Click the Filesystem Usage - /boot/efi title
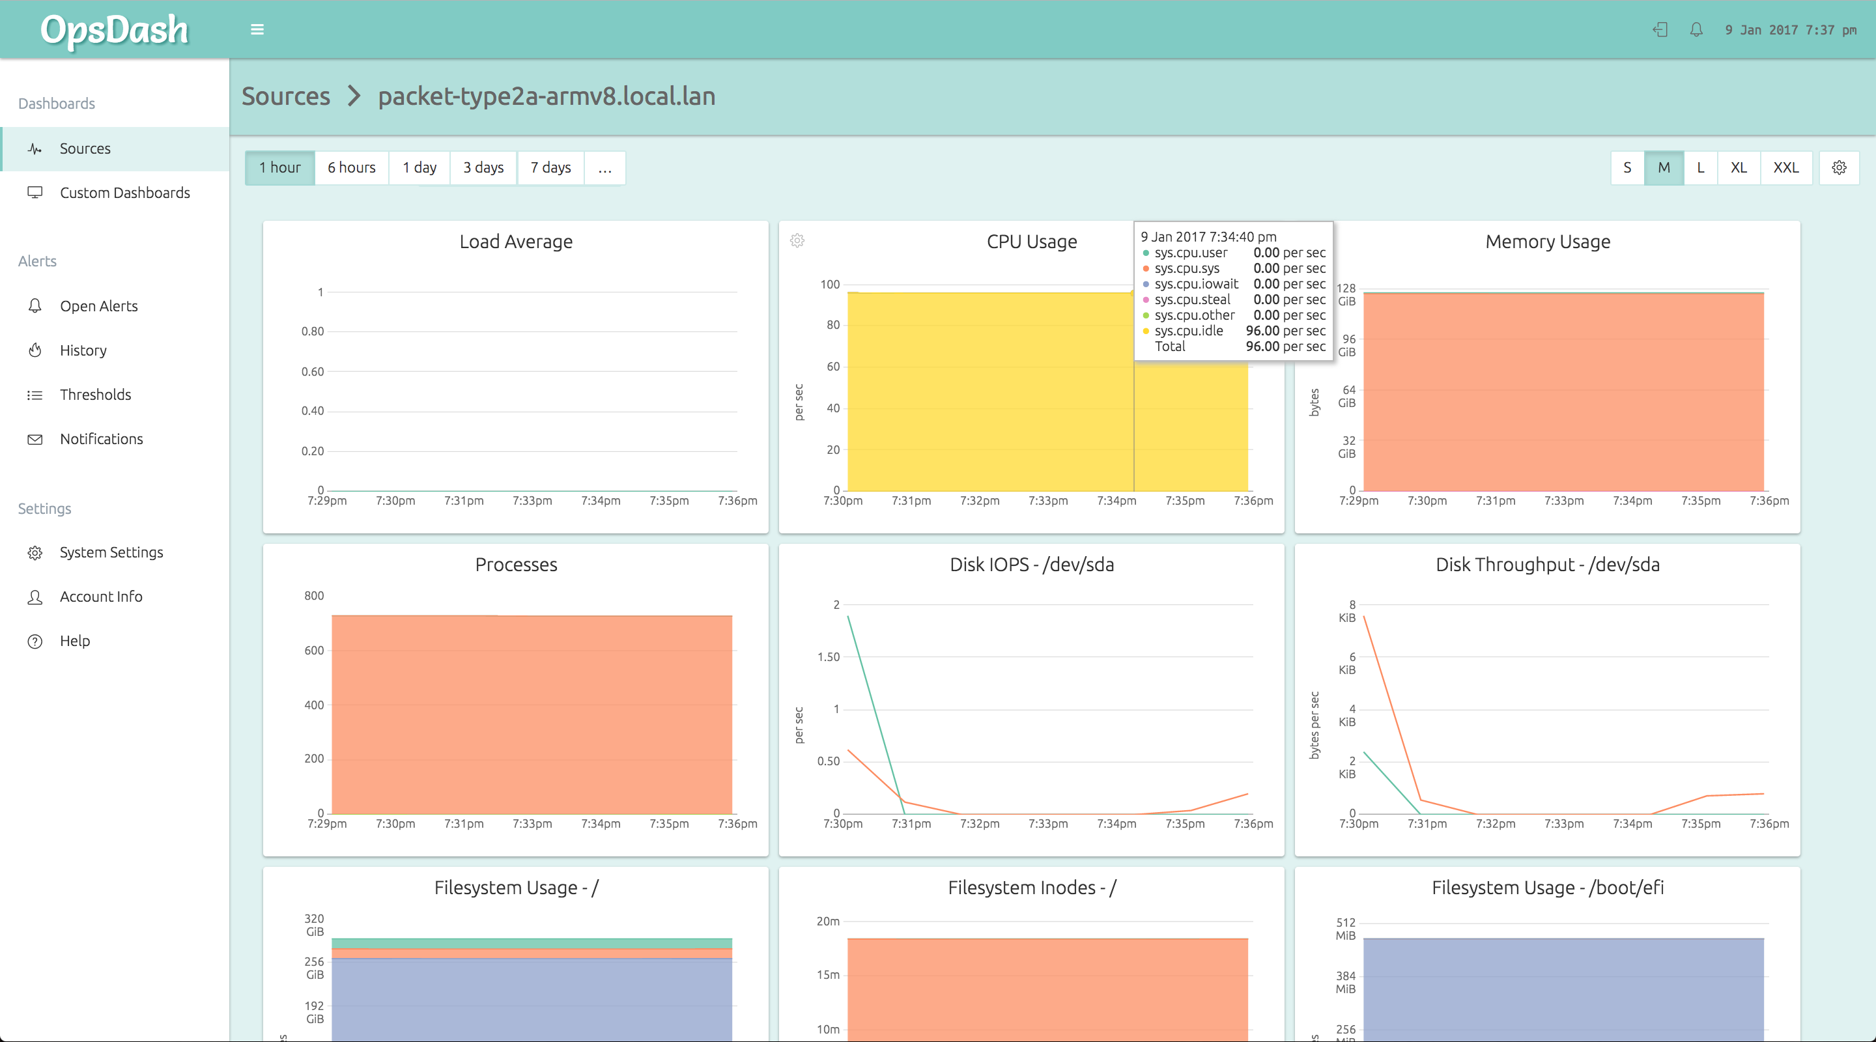The image size is (1876, 1042). (x=1548, y=888)
